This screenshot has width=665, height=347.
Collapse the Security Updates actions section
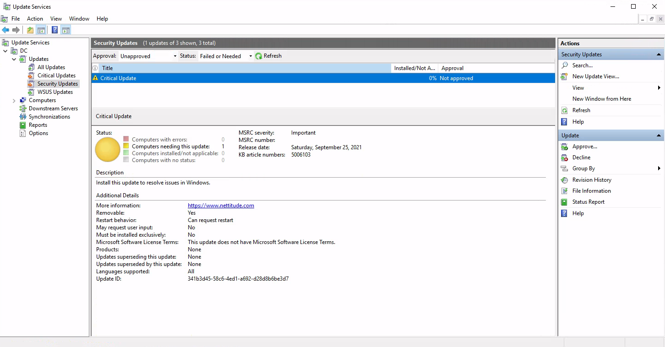659,54
